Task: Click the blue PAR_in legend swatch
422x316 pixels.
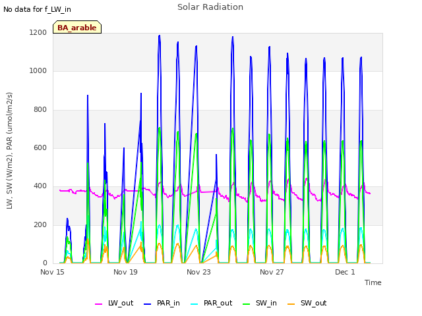Action: [x=148, y=304]
